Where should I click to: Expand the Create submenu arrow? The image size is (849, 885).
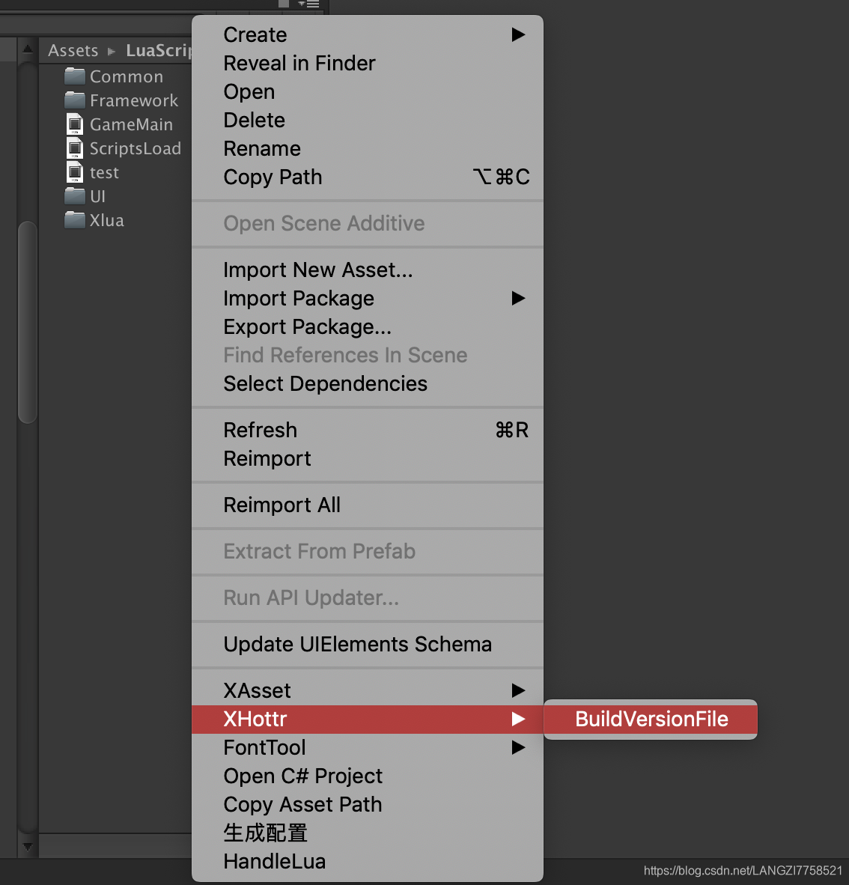tap(518, 35)
